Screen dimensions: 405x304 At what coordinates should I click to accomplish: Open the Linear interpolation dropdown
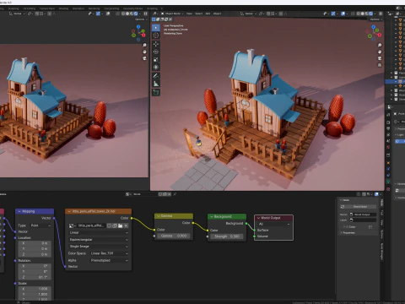[x=99, y=233]
